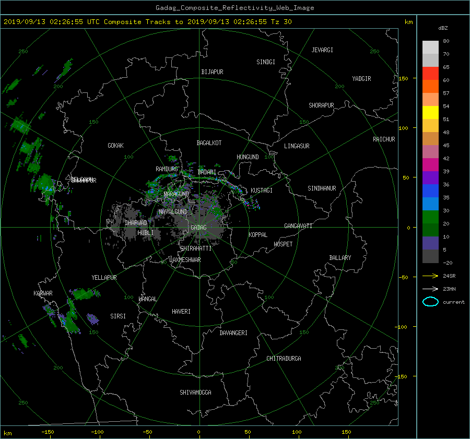
Task: Click the Gadag_Composite_Reflectivity_Web_Image title
Action: [x=234, y=8]
